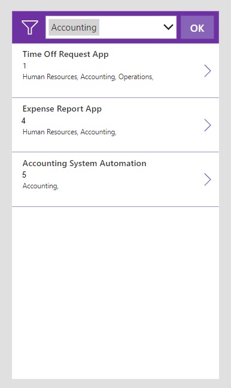The height and width of the screenshot is (388, 231).
Task: Select Accounting System Automation title
Action: point(84,163)
